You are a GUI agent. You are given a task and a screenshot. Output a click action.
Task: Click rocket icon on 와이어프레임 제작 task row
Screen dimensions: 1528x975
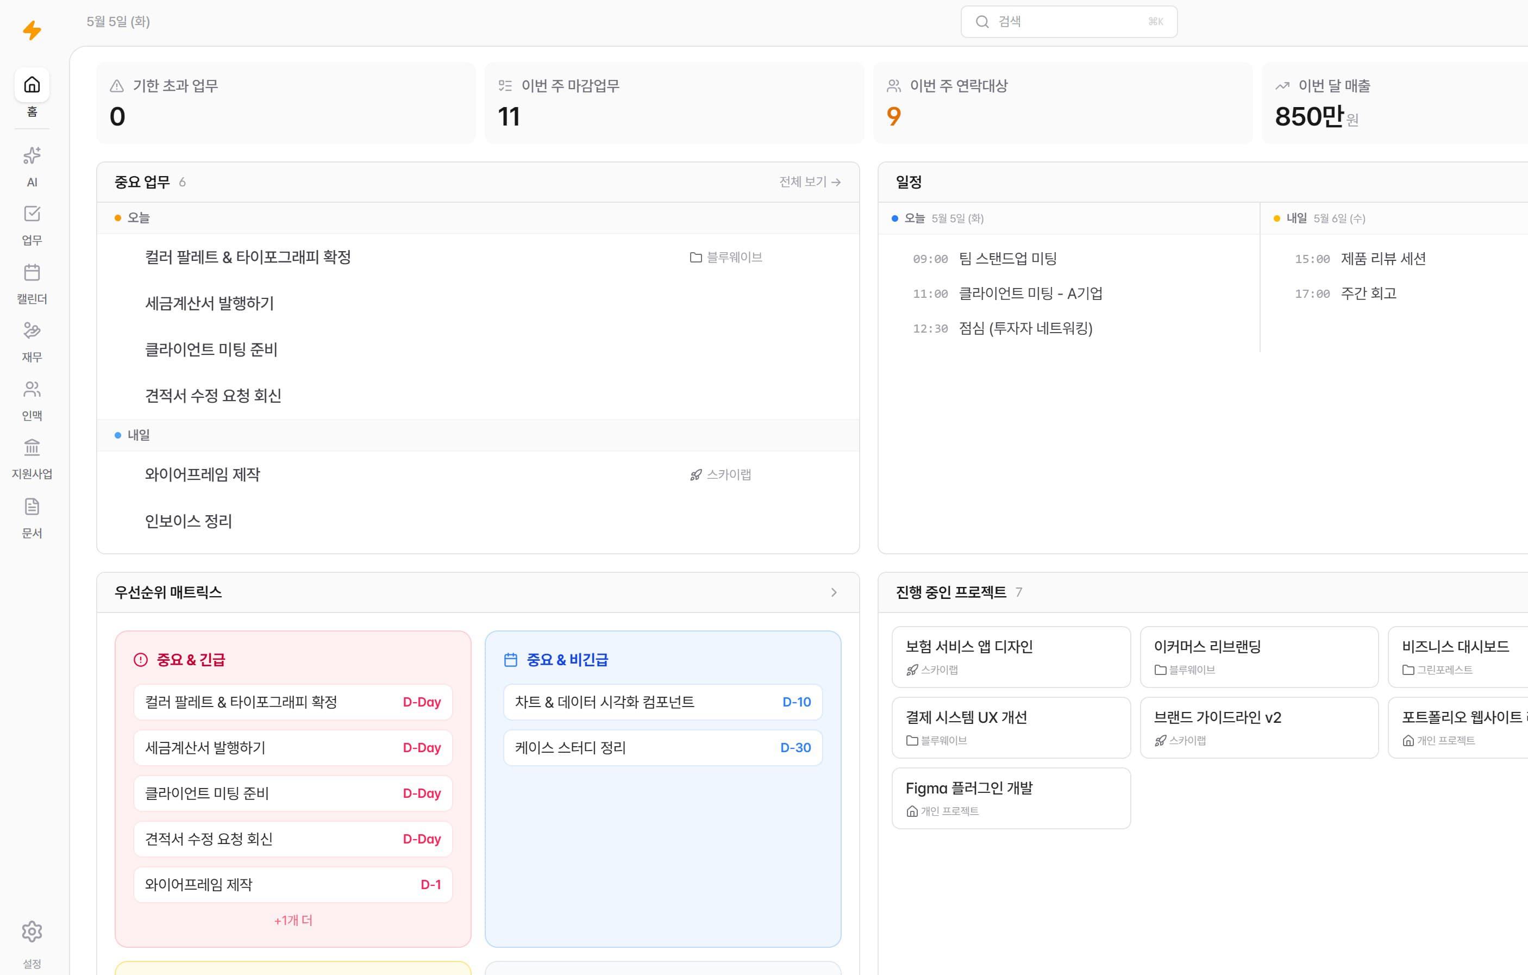click(x=696, y=475)
